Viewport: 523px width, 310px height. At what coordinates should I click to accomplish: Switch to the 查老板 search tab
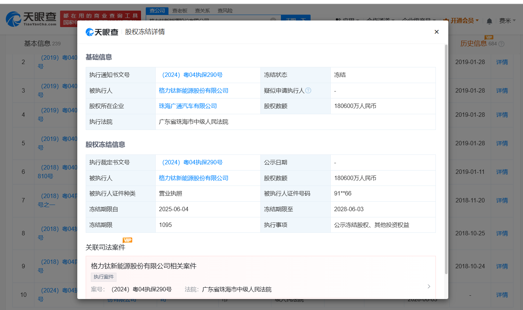point(180,11)
